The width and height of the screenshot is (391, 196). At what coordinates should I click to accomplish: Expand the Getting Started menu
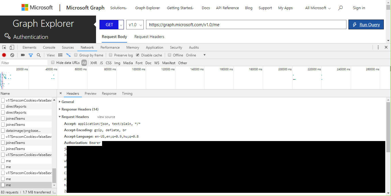(x=180, y=8)
